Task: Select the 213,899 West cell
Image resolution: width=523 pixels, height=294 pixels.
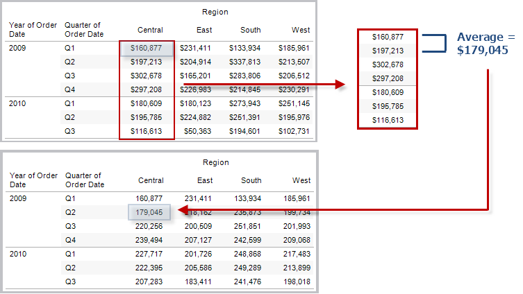Action: [297, 268]
